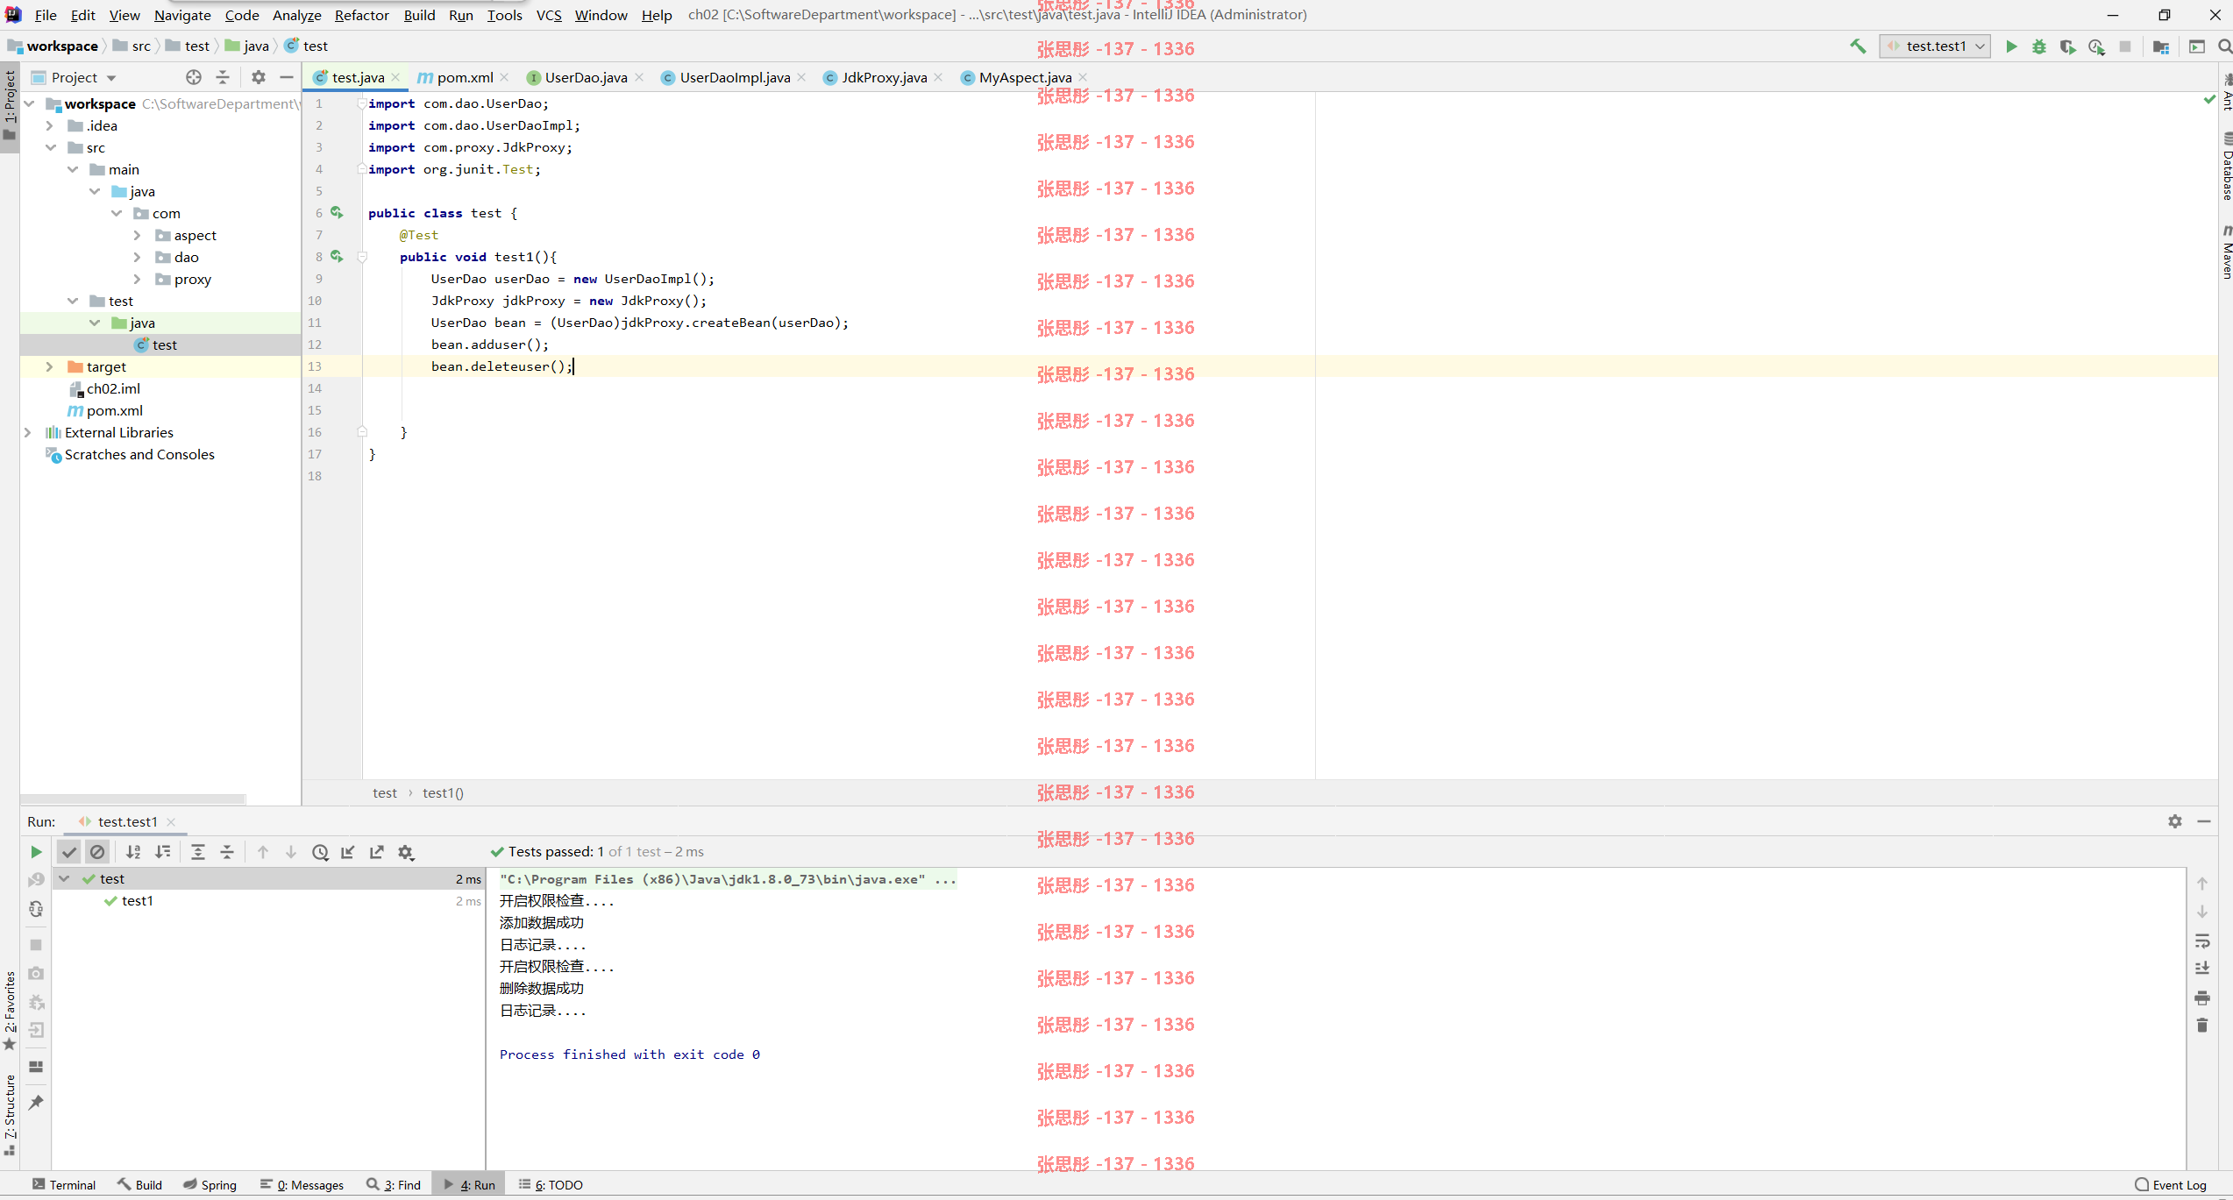Toggle the 1: Project tool window stripe
The image size is (2233, 1200).
tap(10, 105)
